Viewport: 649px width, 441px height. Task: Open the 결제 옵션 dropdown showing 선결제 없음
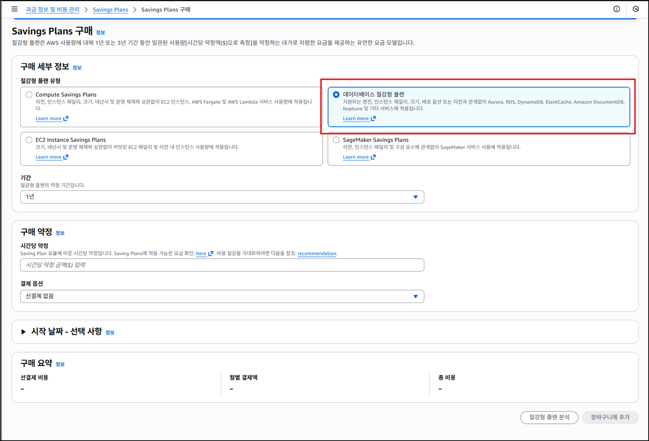tap(222, 296)
